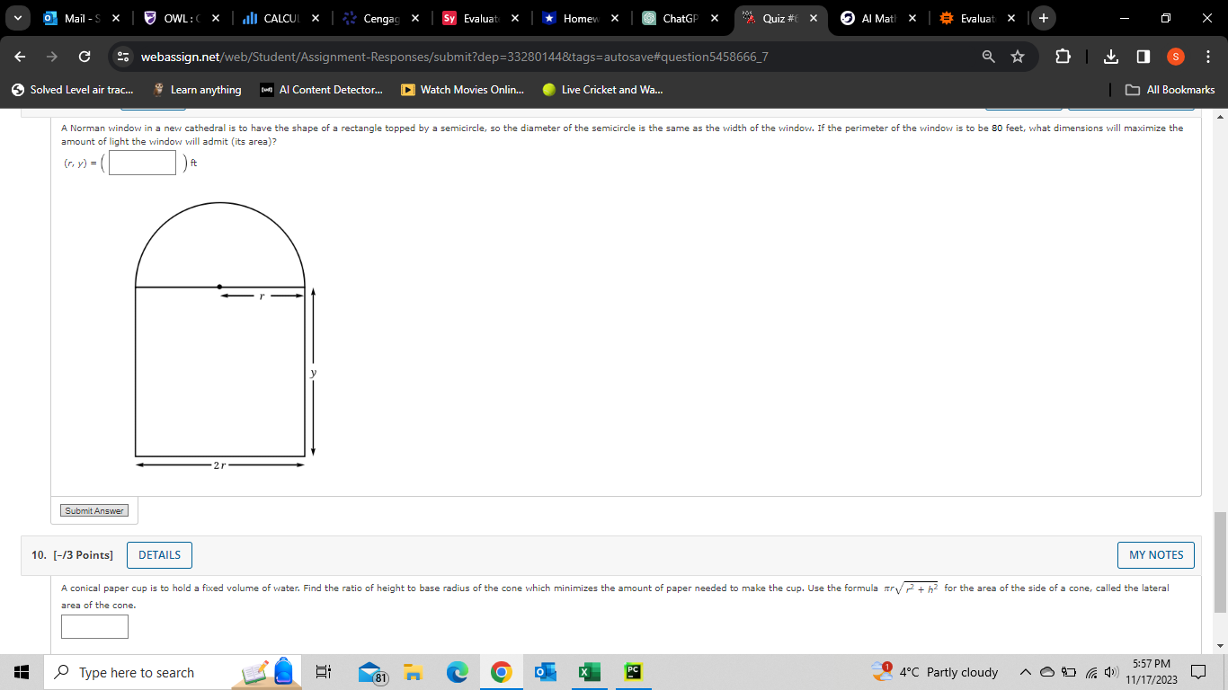Expand hidden icons in the system tray

[1025, 672]
